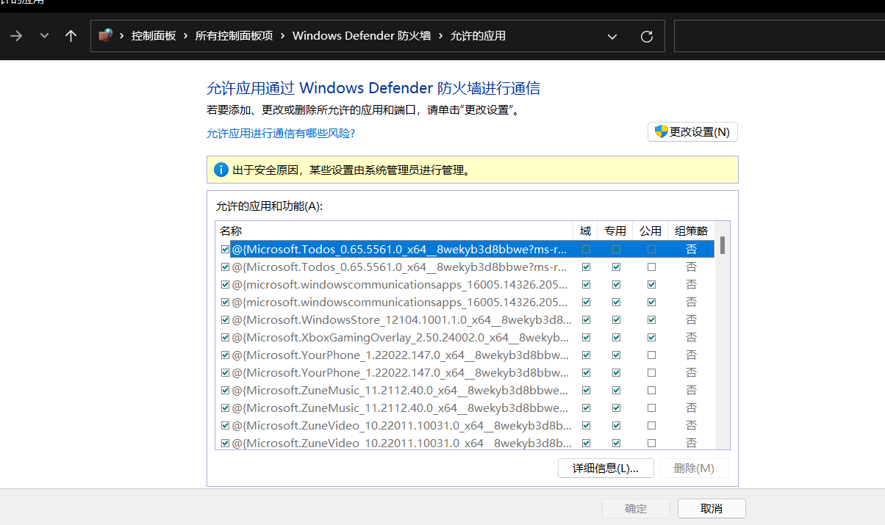Select the 允许的应用 breadcrumb

tap(478, 35)
